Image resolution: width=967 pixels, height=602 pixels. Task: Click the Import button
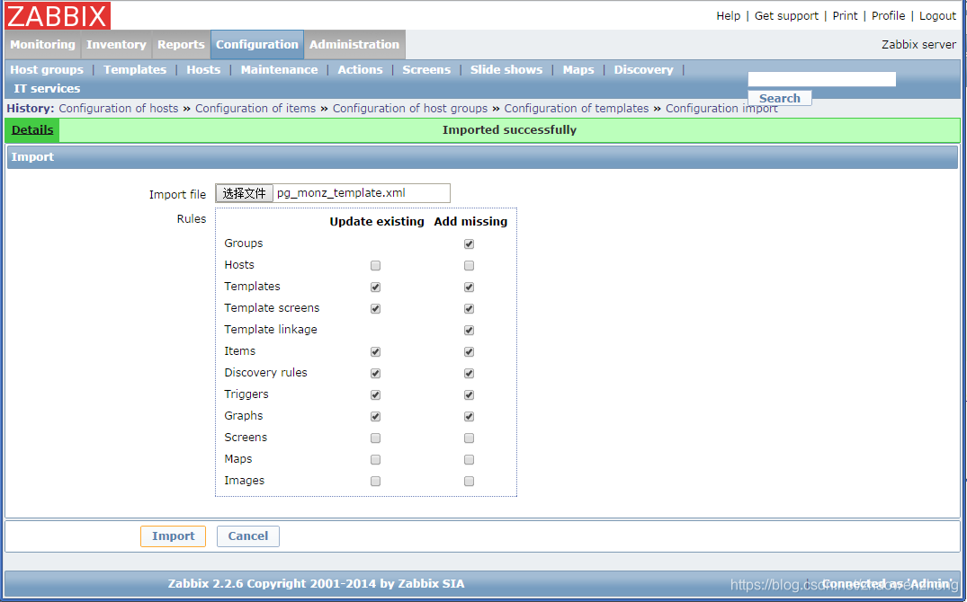click(174, 536)
